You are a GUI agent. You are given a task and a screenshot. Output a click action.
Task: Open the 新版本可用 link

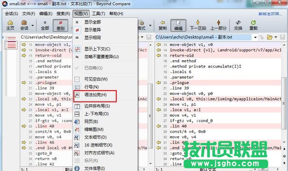pyautogui.click(x=270, y=14)
